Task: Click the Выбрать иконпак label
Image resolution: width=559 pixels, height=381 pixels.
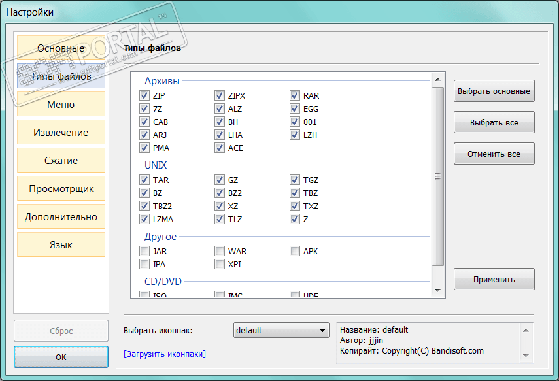Action: click(x=158, y=331)
